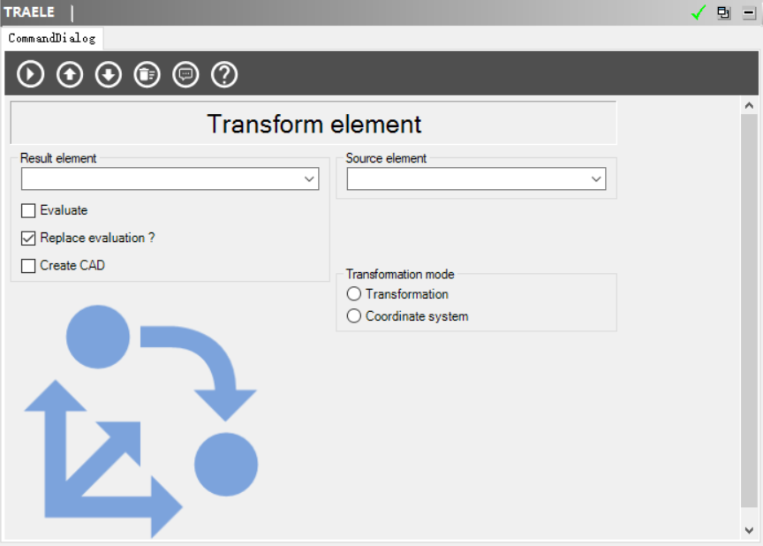Expand the Result element dropdown arrow

click(x=309, y=179)
